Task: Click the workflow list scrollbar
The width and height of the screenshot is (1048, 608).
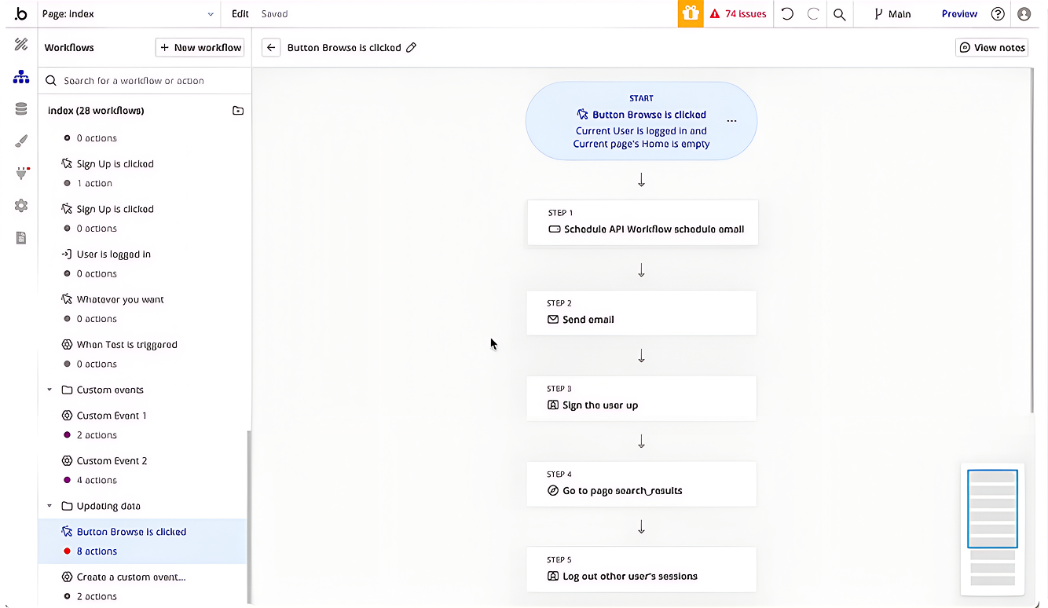Action: click(x=249, y=517)
